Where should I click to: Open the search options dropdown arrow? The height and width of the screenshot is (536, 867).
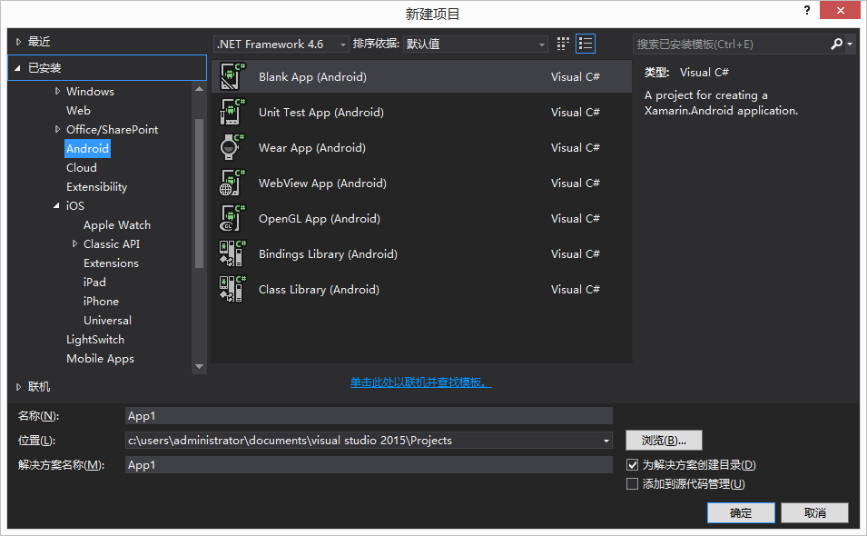(x=850, y=44)
